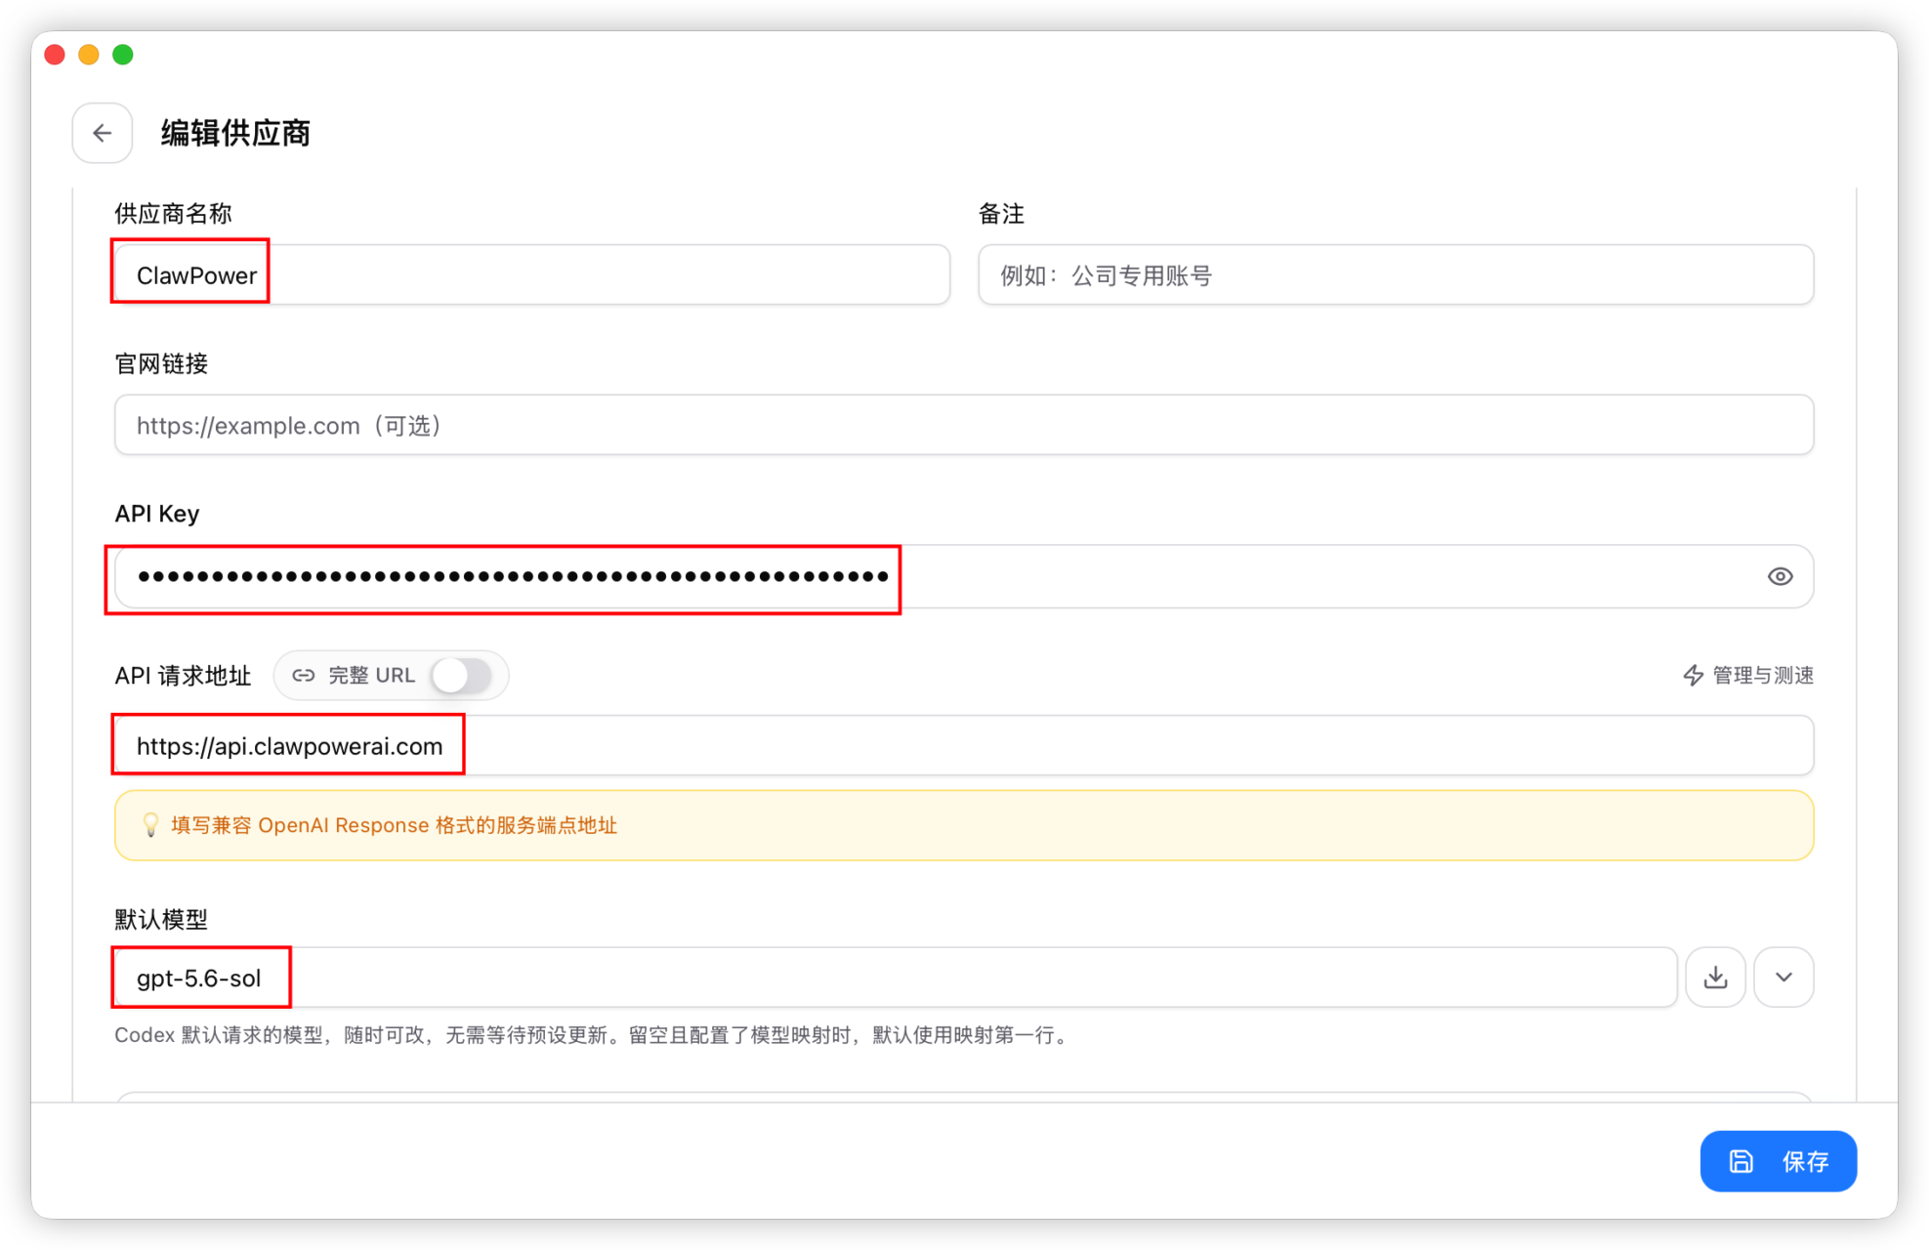Click the API Key label
Viewport: 1929px width, 1250px height.
point(157,514)
